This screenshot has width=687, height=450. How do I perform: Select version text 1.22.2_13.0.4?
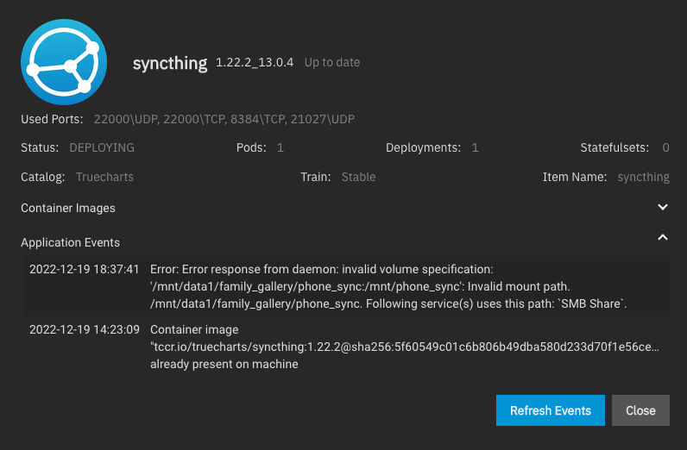click(x=255, y=62)
